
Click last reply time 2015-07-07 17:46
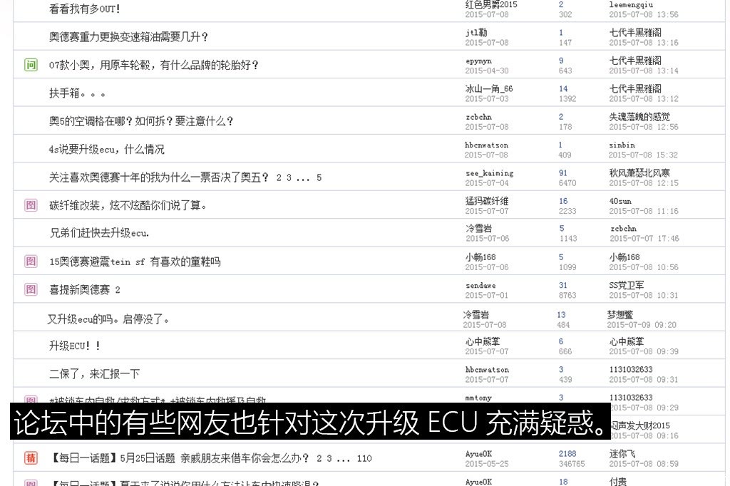pyautogui.click(x=644, y=238)
